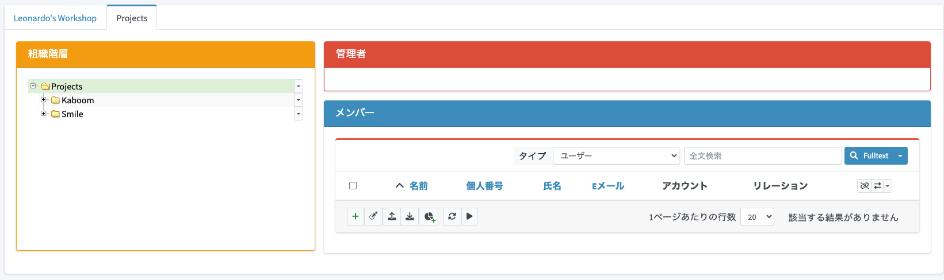This screenshot has height=280, width=944.
Task: Open the Projects row dropdown arrow
Action: pyautogui.click(x=298, y=86)
